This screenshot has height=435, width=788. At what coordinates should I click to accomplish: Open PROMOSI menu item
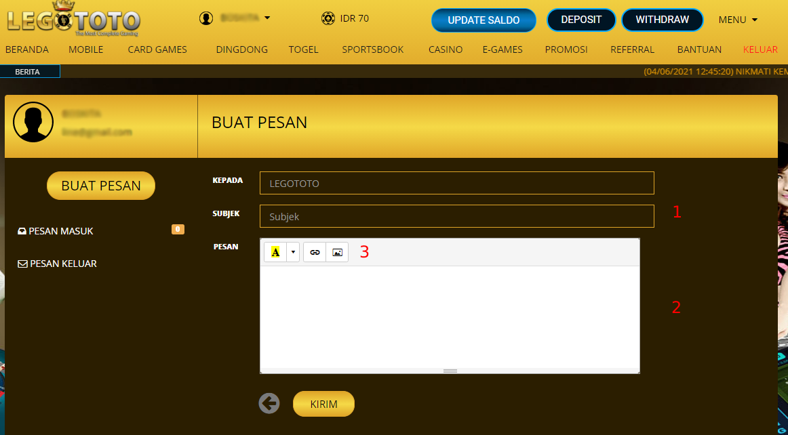tap(566, 49)
